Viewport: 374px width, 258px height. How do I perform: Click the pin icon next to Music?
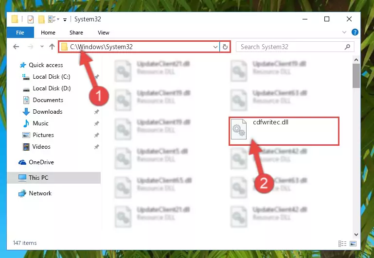(x=97, y=123)
